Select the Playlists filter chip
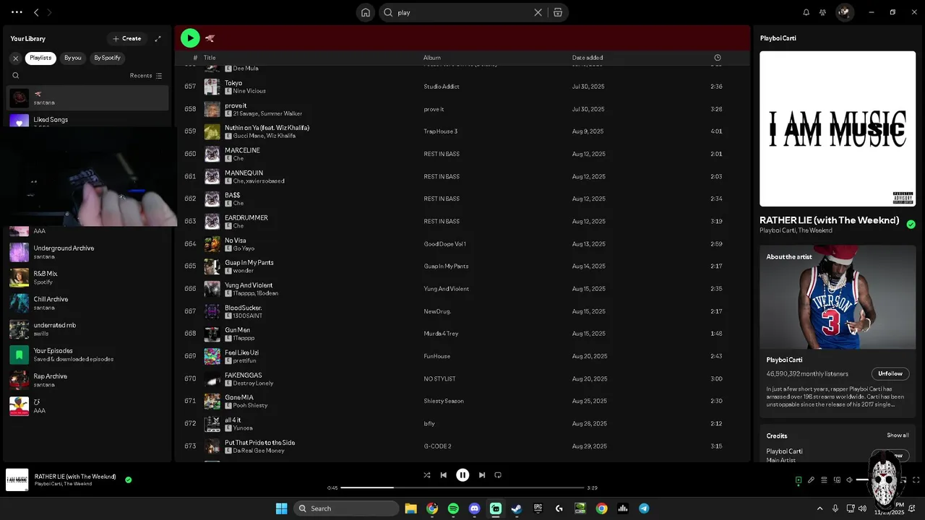 [40, 58]
